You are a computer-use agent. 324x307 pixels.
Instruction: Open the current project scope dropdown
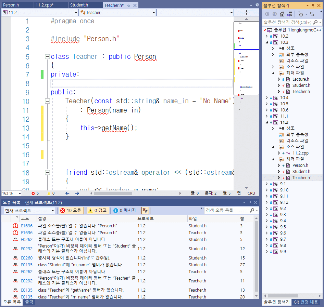click(29, 211)
